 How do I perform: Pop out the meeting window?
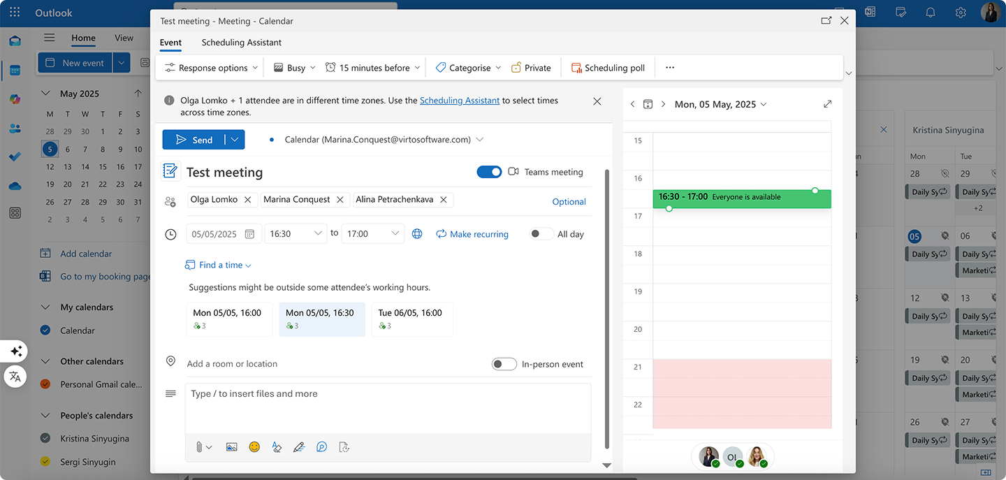826,21
